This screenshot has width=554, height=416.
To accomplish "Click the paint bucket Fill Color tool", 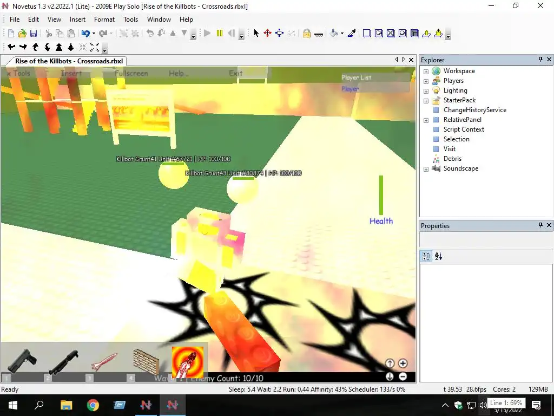I will [333, 33].
